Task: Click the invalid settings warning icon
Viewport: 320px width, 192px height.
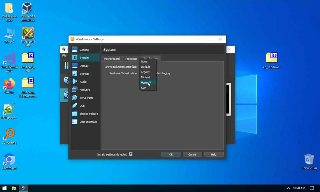Action: click(x=130, y=154)
